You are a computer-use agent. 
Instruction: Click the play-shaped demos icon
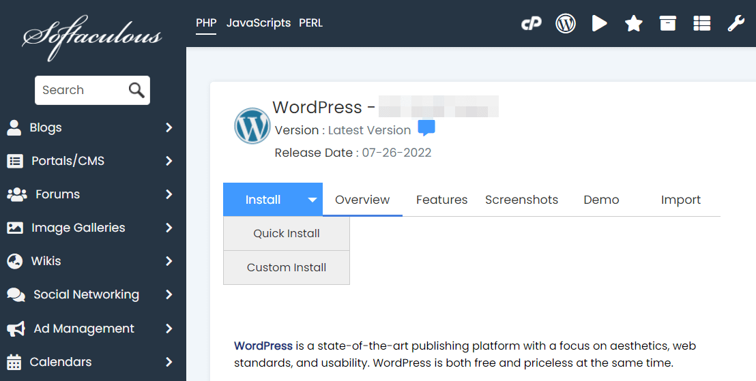click(599, 24)
